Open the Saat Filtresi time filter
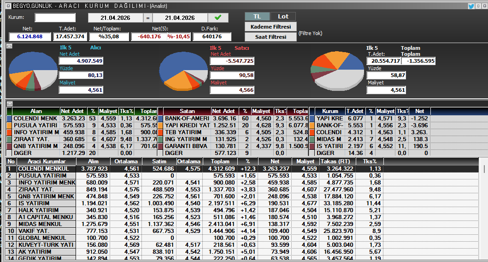The width and height of the screenshot is (488, 262). click(270, 37)
